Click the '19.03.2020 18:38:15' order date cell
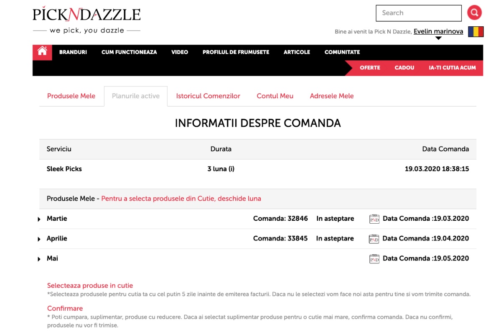The width and height of the screenshot is (501, 332). pos(437,169)
